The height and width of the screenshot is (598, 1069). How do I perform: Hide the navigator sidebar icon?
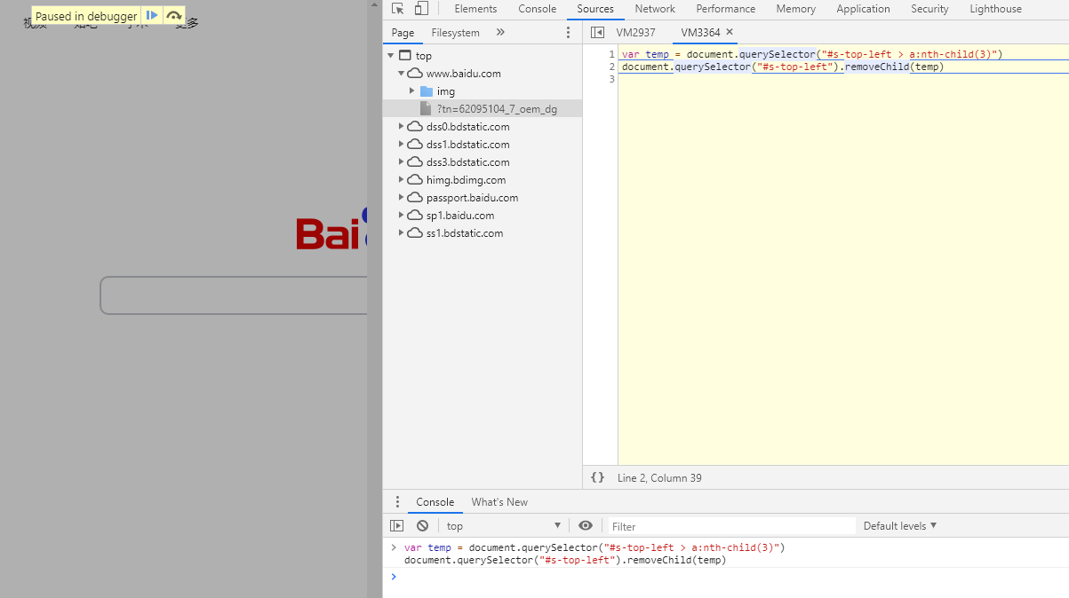tap(598, 33)
